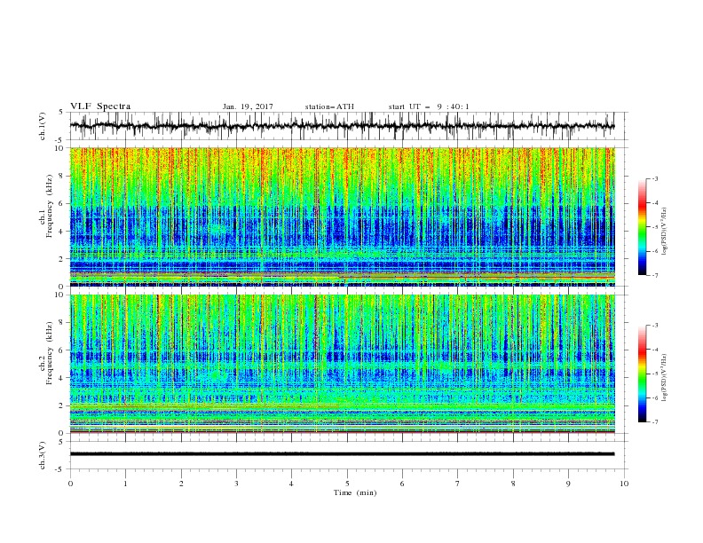Click the ch.2 frequency tick "2"
The image size is (703, 543).
pos(62,405)
